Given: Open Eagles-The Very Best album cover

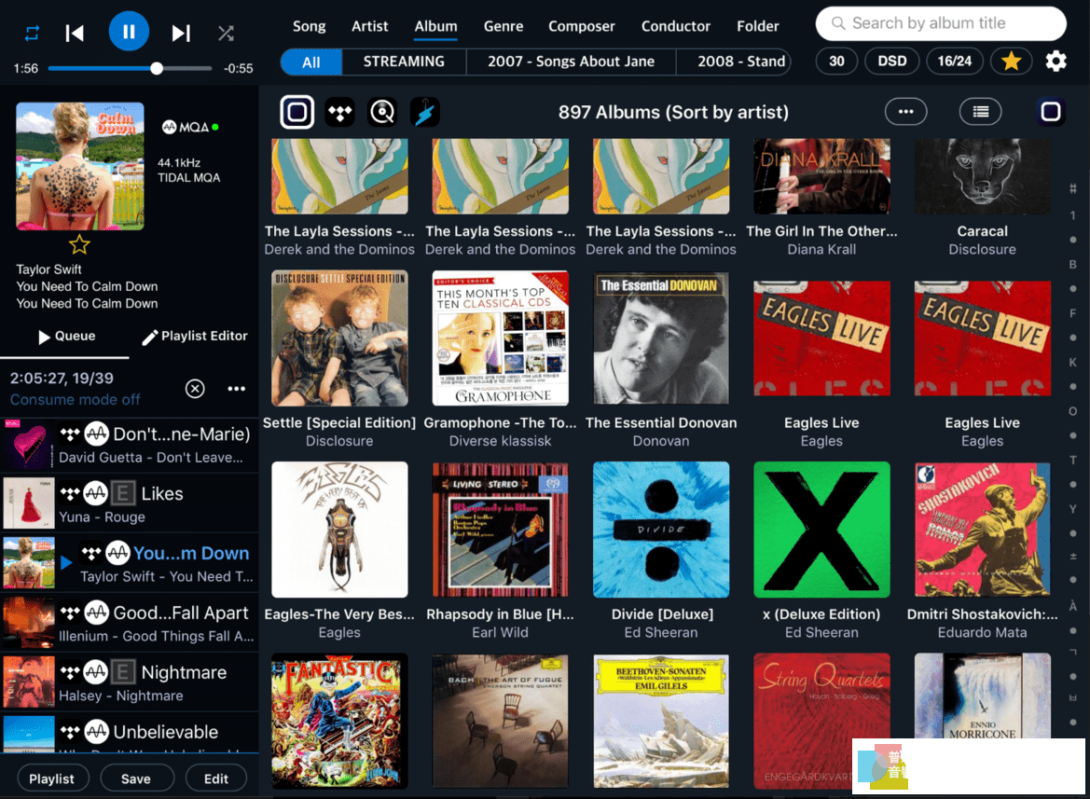Looking at the screenshot, I should click(x=339, y=530).
